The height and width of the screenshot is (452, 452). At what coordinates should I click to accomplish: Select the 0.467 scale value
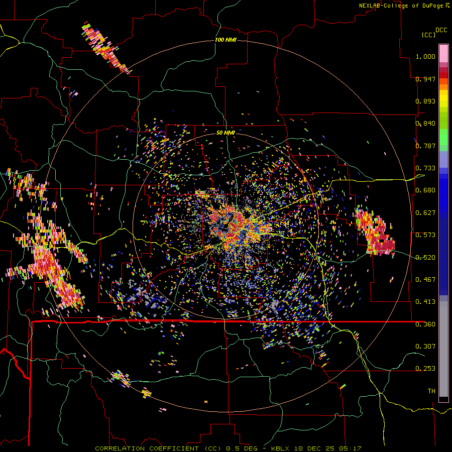425,280
